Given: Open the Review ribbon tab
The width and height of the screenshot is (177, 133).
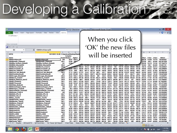Looking at the screenshot, I should point(51,33).
